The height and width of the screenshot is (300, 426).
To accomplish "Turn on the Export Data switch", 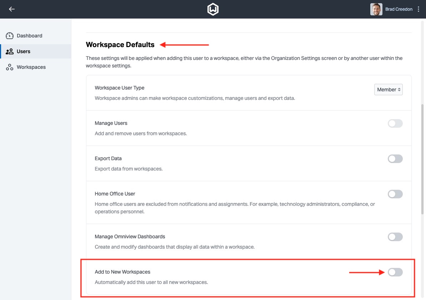I will (395, 159).
